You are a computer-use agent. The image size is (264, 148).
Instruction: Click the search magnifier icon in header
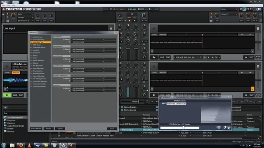[x=241, y=9]
